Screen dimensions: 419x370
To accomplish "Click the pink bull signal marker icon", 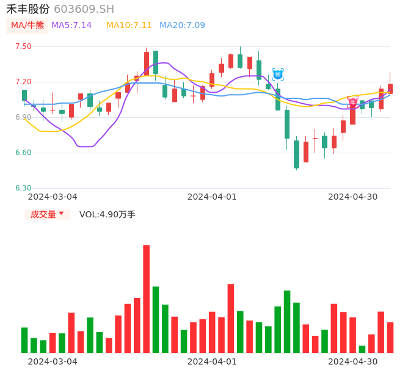I will pyautogui.click(x=353, y=102).
